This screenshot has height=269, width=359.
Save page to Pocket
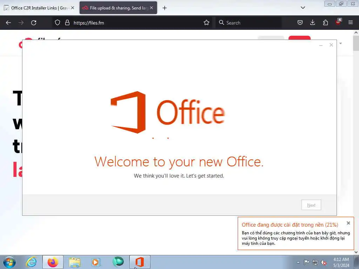300,23
